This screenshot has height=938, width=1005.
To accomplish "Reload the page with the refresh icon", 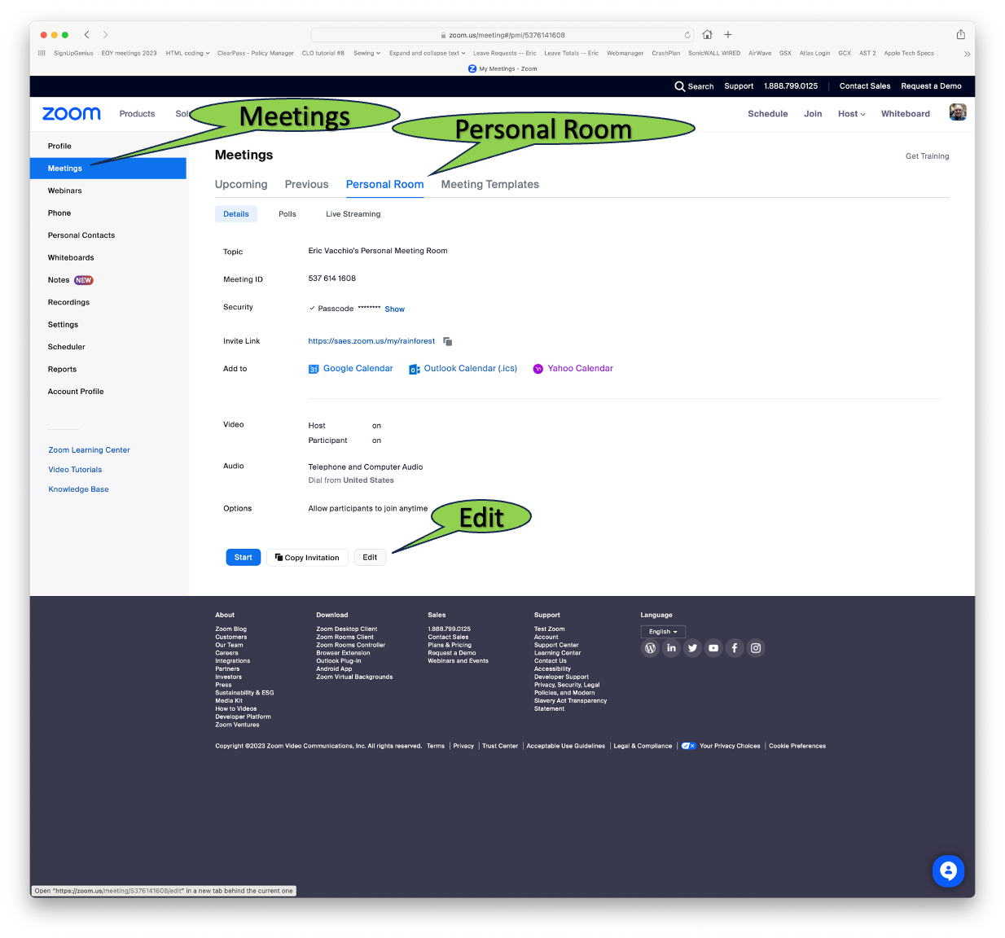I will (687, 35).
